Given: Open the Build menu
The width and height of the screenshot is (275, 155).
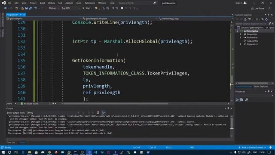Looking at the screenshot, I should pos(42,3).
